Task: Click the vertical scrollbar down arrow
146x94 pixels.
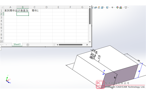Action: point(90,42)
